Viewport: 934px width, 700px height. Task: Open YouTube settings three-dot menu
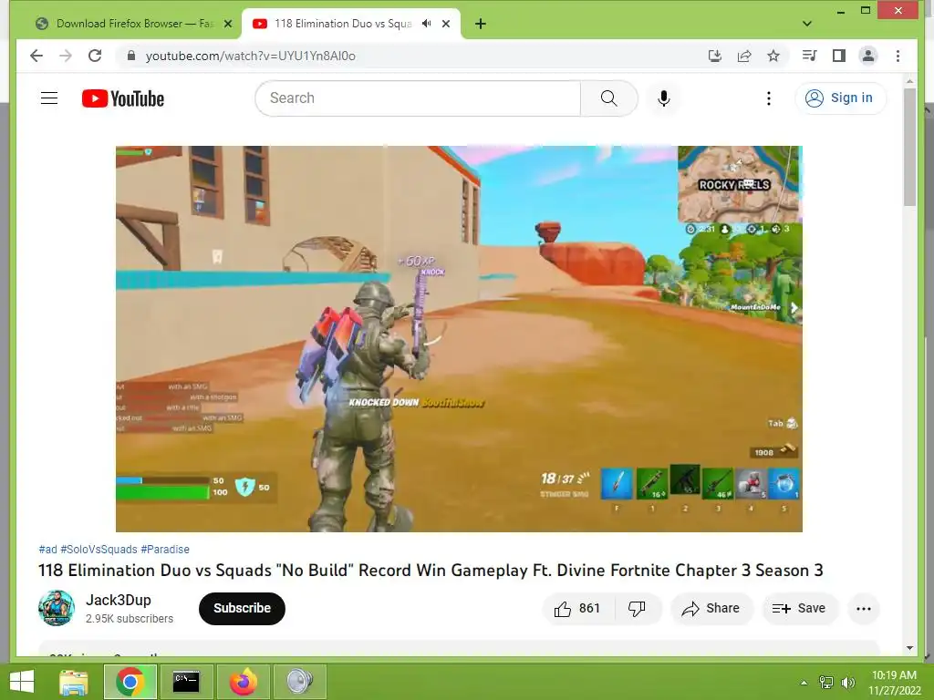coord(768,98)
